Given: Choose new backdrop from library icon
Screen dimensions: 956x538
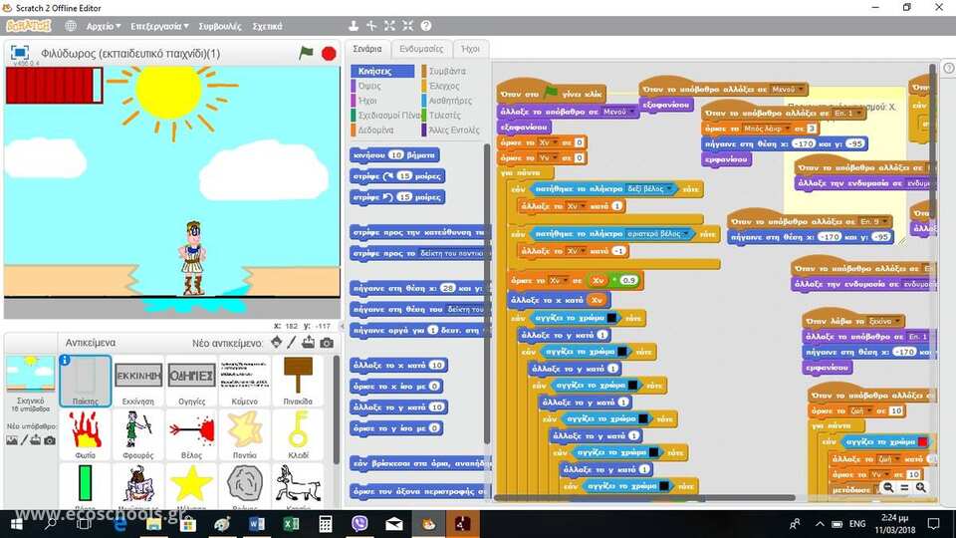Looking at the screenshot, I should click(12, 440).
